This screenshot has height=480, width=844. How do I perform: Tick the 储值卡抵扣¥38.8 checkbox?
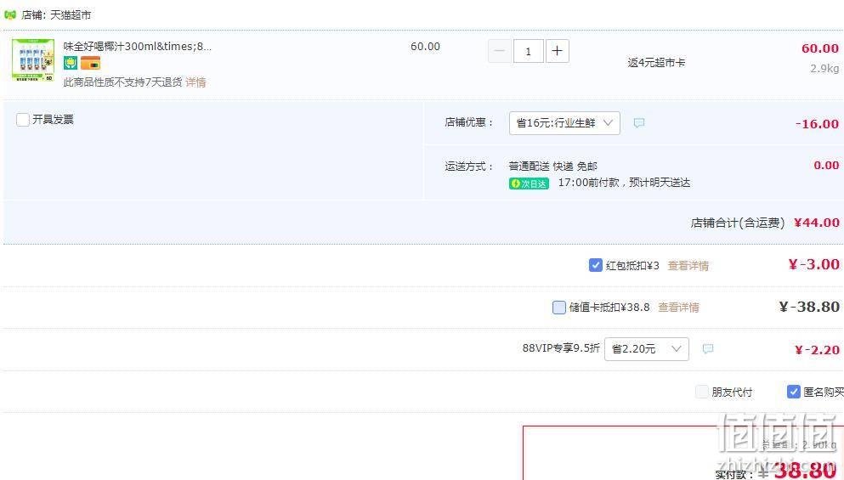(x=558, y=308)
